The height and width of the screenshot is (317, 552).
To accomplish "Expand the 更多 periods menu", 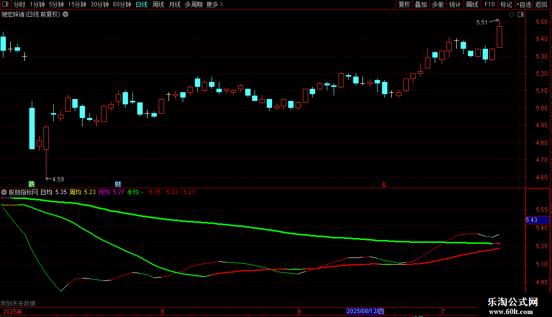I will (x=214, y=4).
